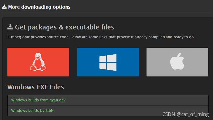213x120 pixels.
Task: Click the Linux Tux penguin icon
Action: click(38, 62)
